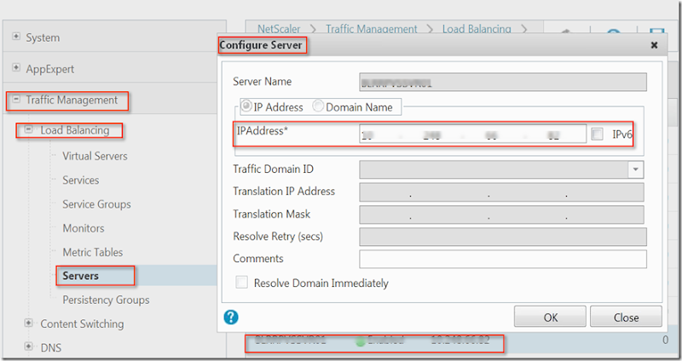Open Monitors tree item
Screen dimensions: 682x361
tap(84, 228)
